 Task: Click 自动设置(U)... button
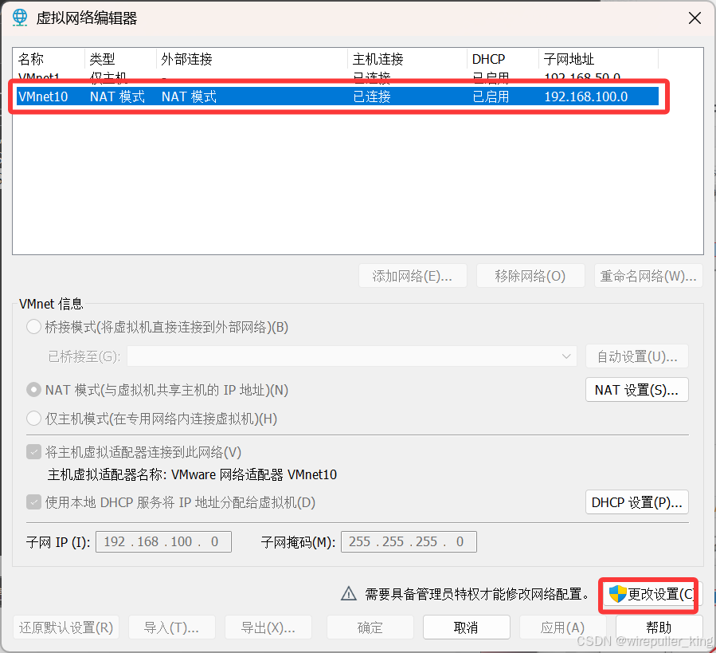click(x=637, y=356)
